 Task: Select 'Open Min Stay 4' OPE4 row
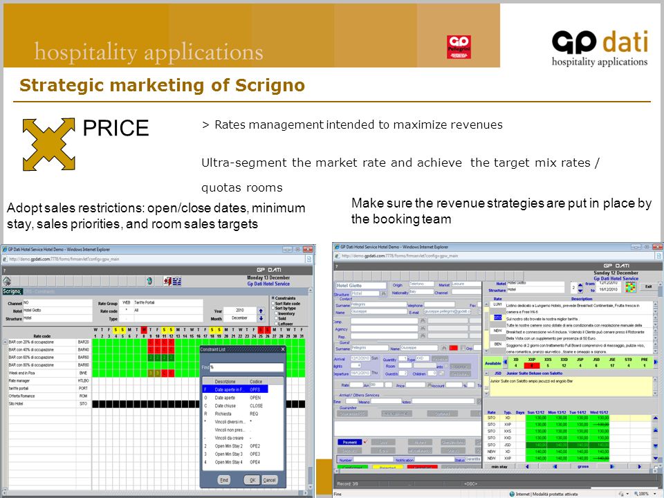click(x=235, y=462)
